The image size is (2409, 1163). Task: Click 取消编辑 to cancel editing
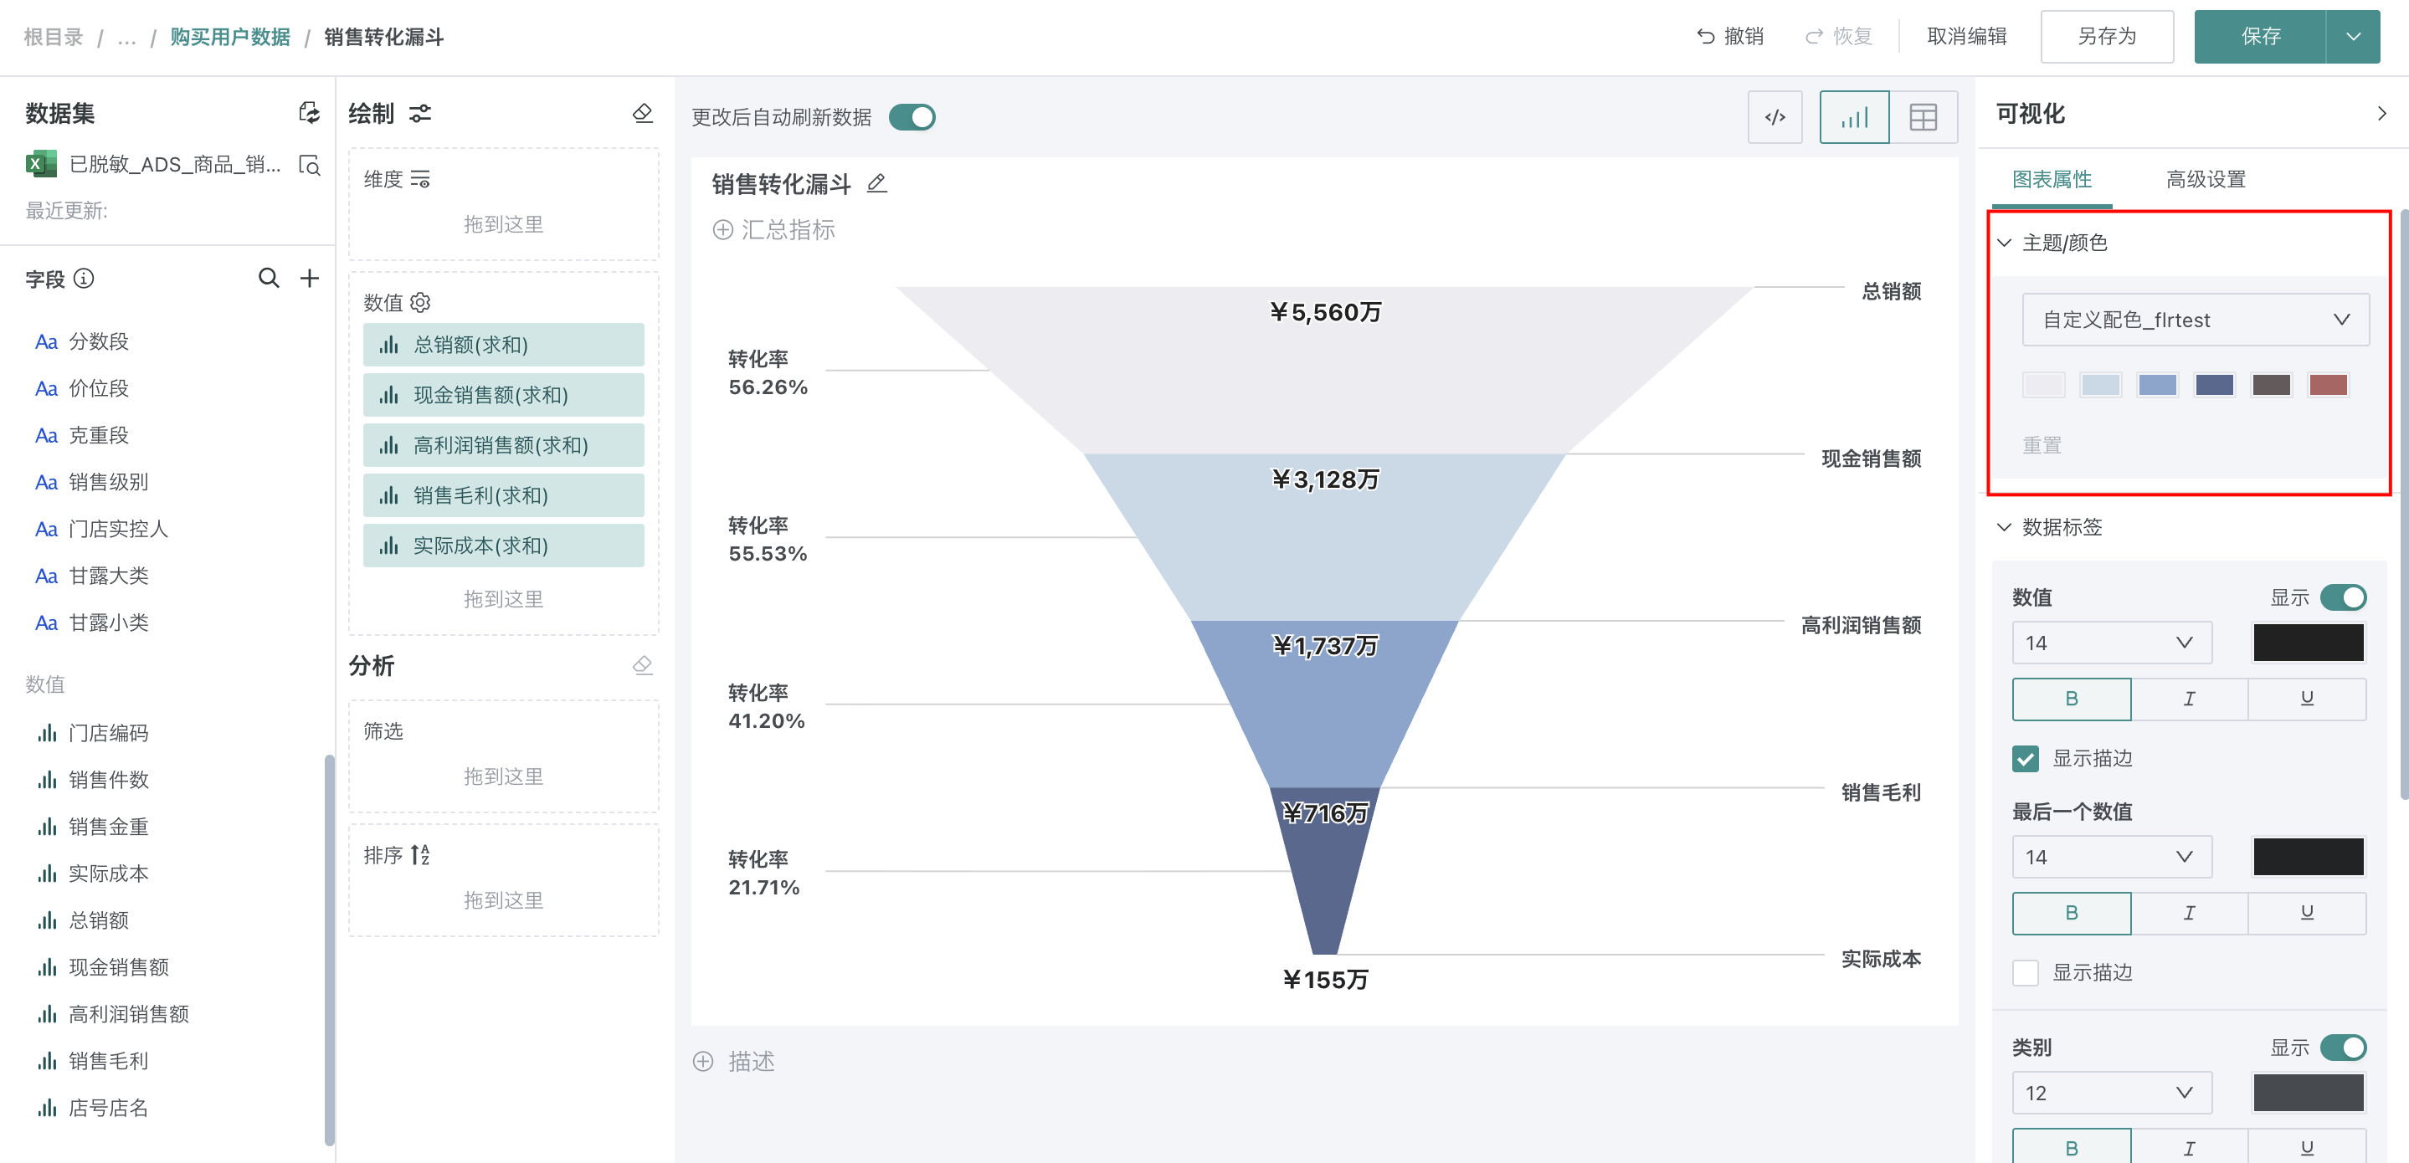click(x=1967, y=37)
